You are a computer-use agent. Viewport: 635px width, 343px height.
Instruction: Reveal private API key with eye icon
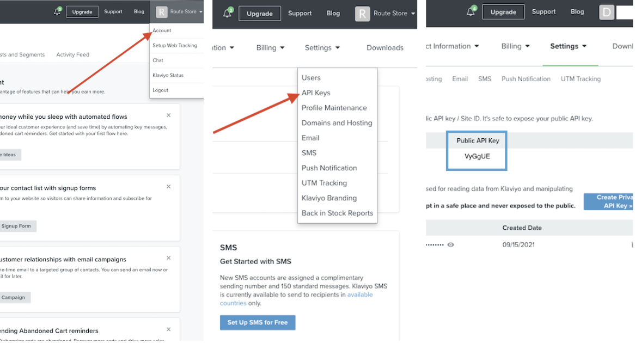pos(450,244)
